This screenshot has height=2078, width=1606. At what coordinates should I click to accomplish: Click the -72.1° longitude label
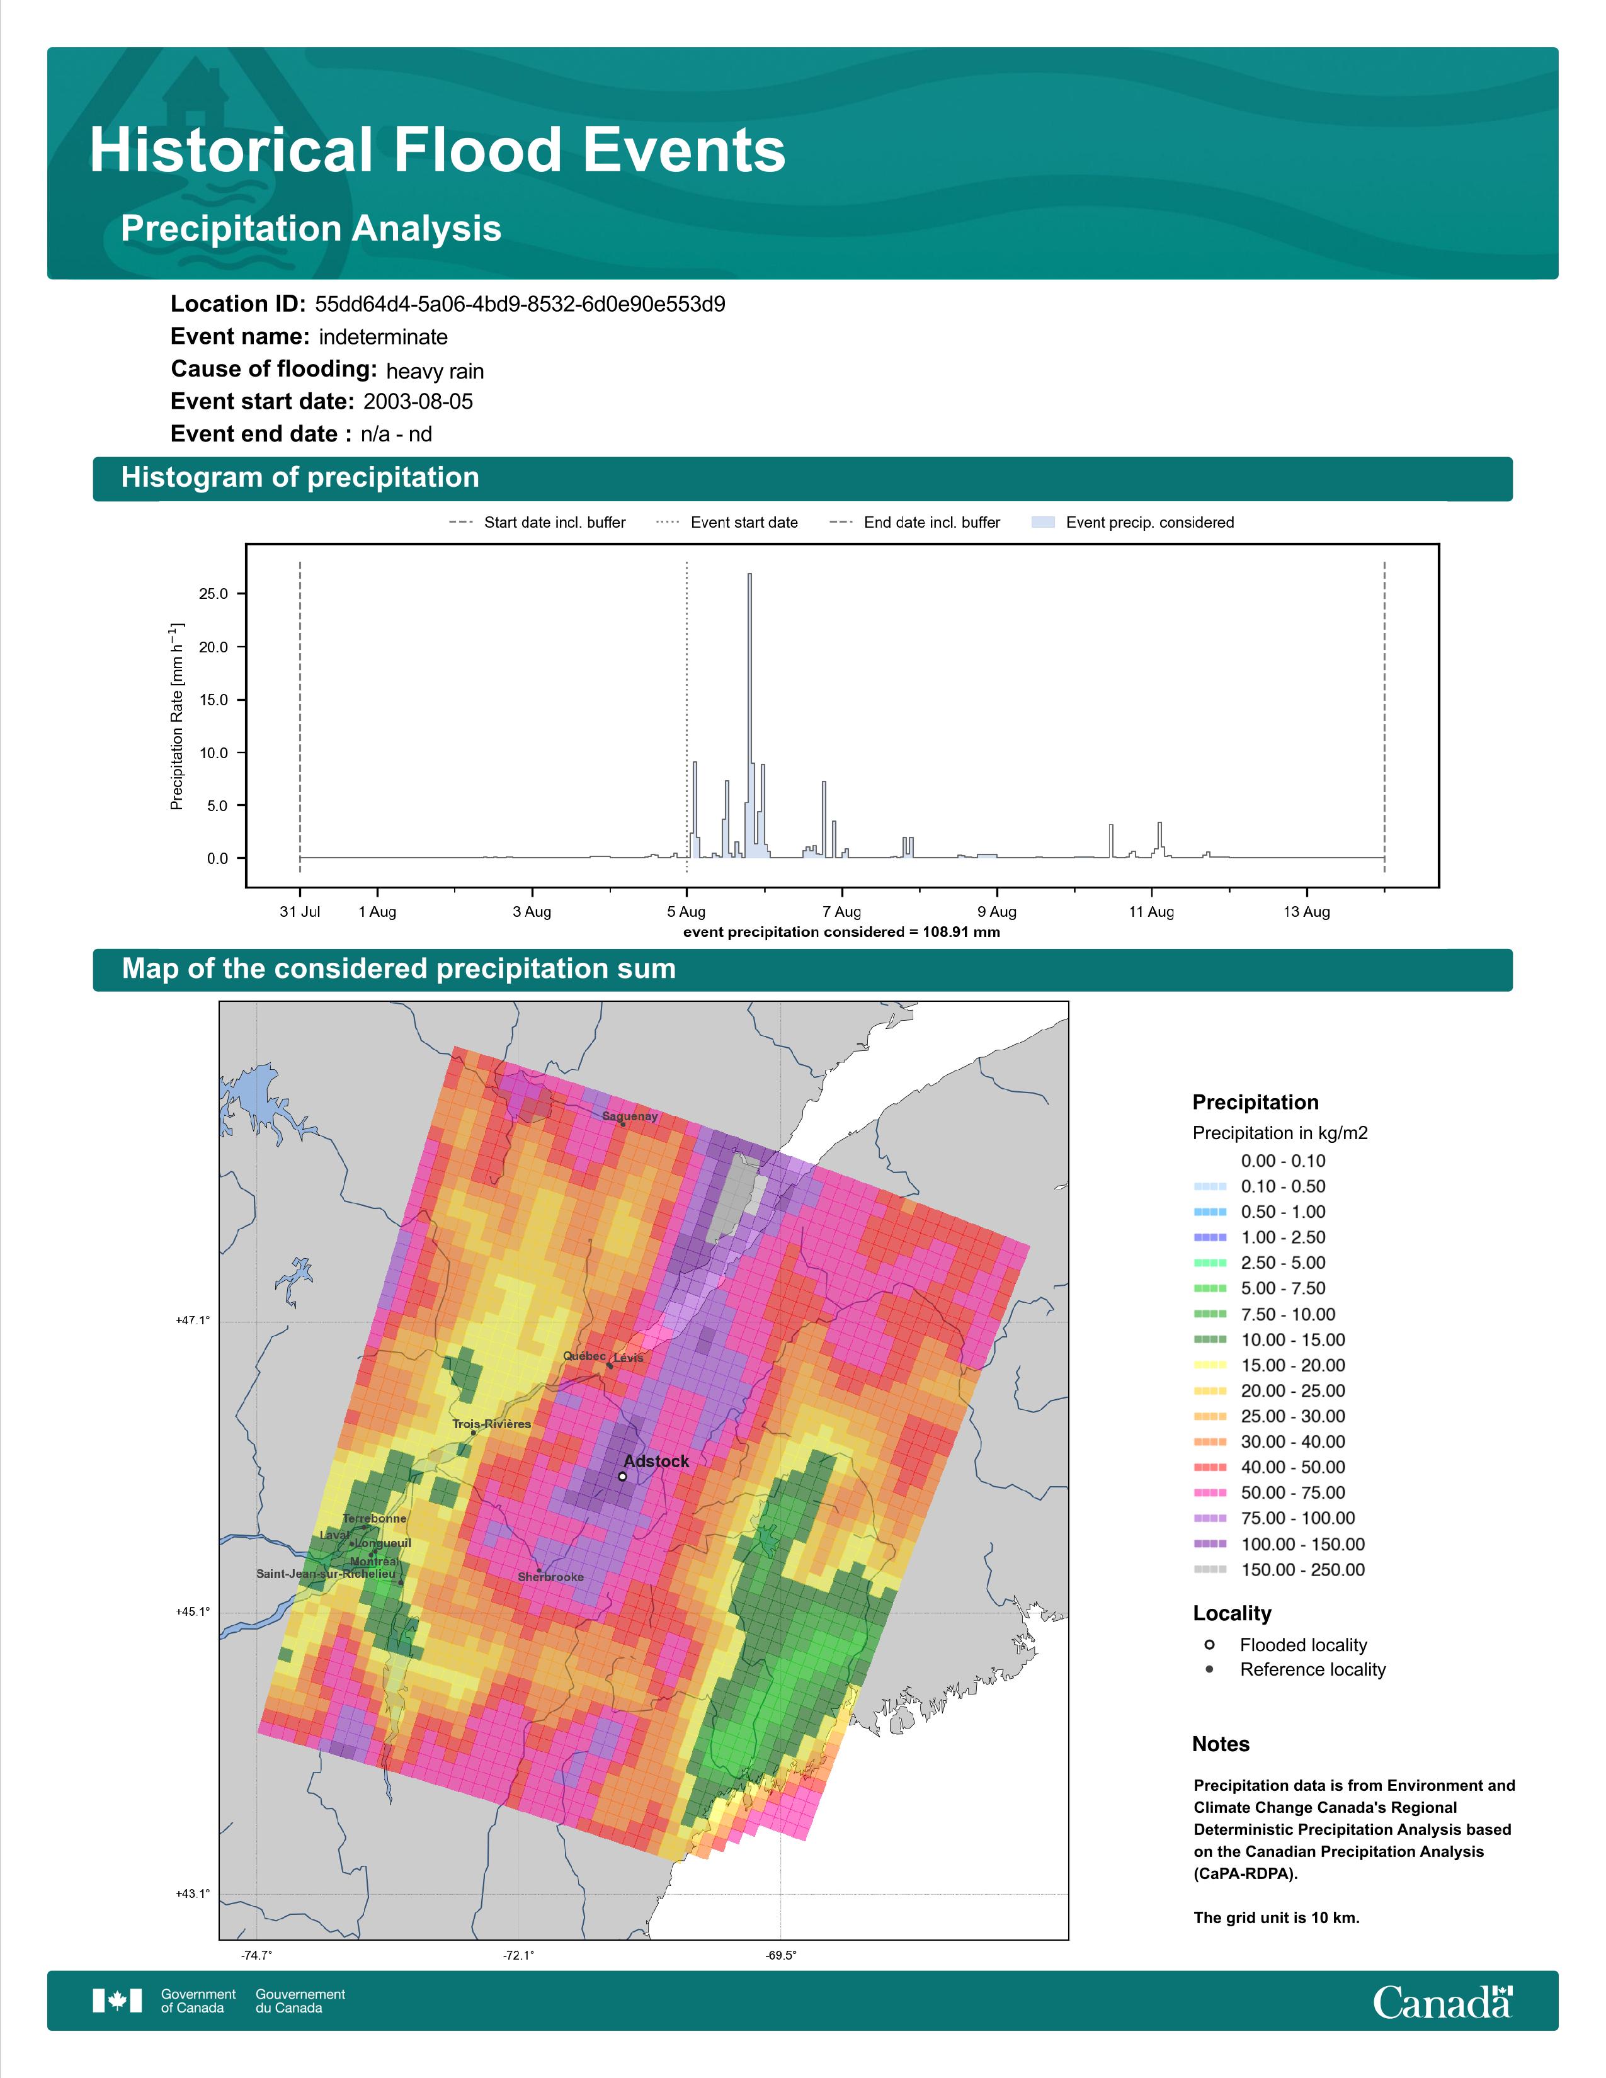(x=518, y=1955)
